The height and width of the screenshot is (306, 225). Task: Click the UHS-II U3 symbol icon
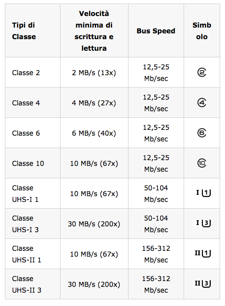(202, 284)
